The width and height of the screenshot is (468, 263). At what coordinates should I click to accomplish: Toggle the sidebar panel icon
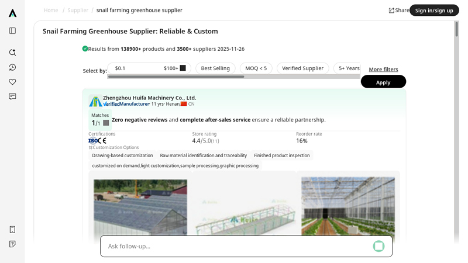pyautogui.click(x=12, y=31)
